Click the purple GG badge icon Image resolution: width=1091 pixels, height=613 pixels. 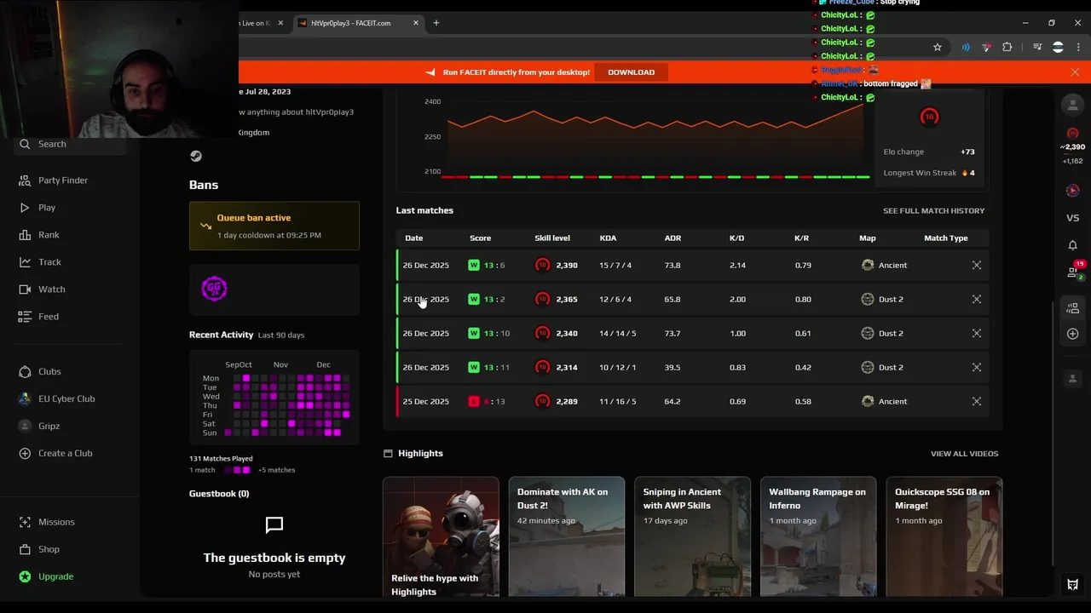click(214, 289)
